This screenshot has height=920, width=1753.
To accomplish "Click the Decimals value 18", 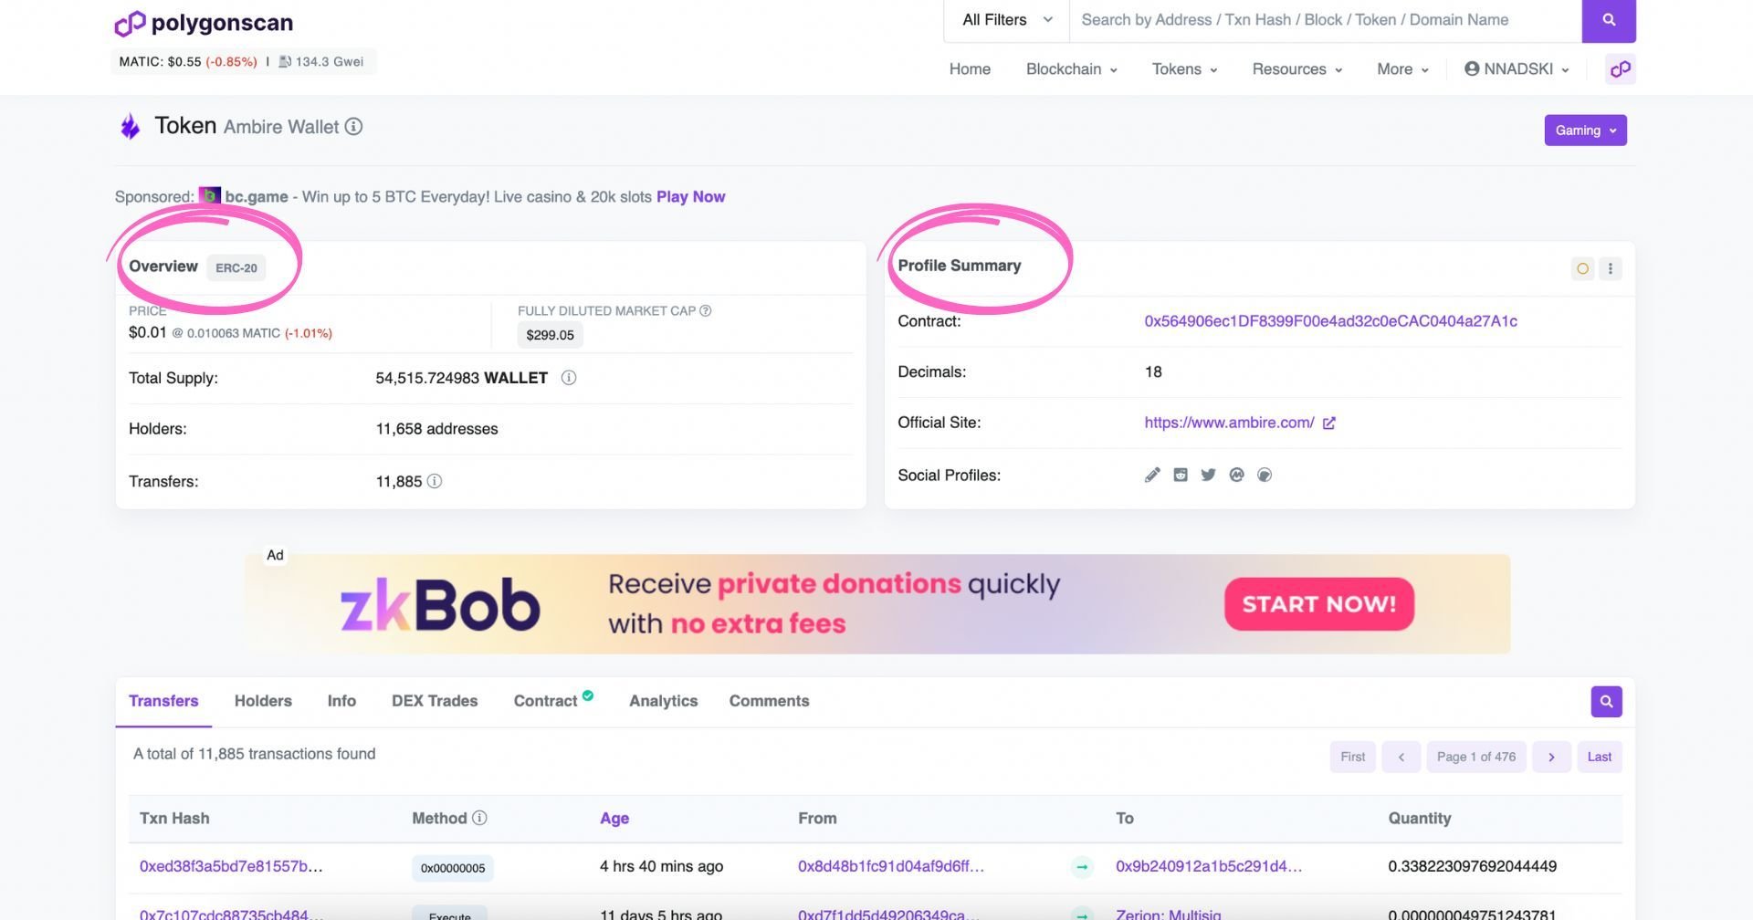I will [1153, 371].
